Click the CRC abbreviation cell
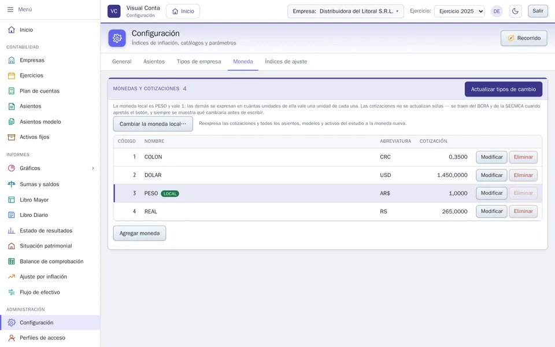 [385, 157]
